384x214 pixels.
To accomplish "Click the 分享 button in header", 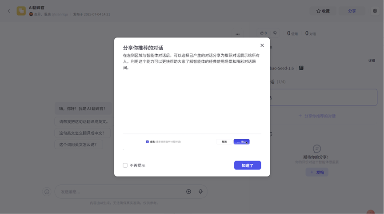I will [x=352, y=11].
